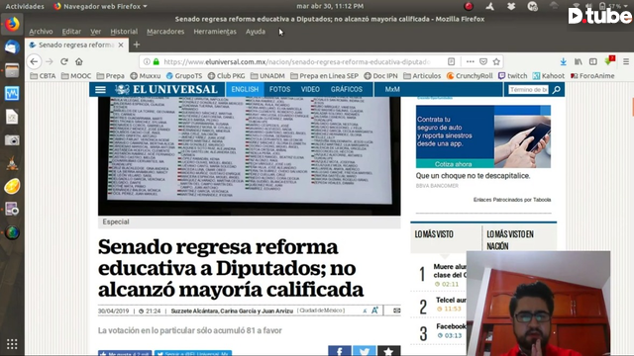Click Cotiza ahora on the BBVA ad

tap(454, 164)
